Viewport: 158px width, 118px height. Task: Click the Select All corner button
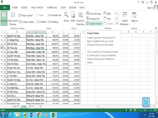[x=2, y=32]
